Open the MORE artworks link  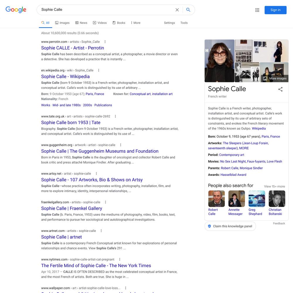(x=244, y=148)
